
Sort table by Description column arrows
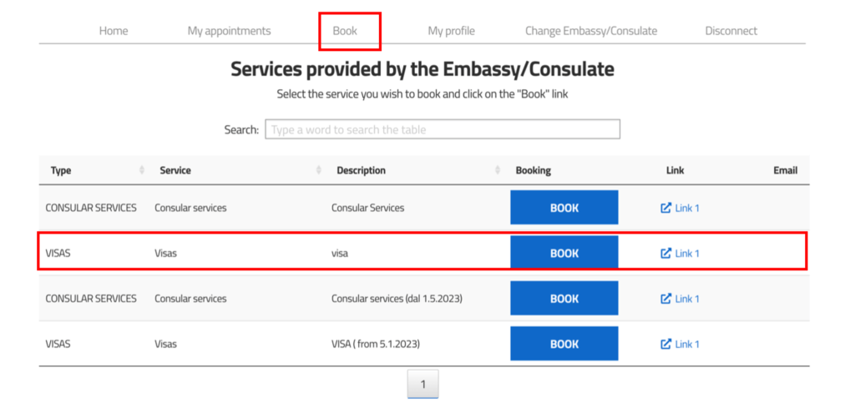[498, 170]
